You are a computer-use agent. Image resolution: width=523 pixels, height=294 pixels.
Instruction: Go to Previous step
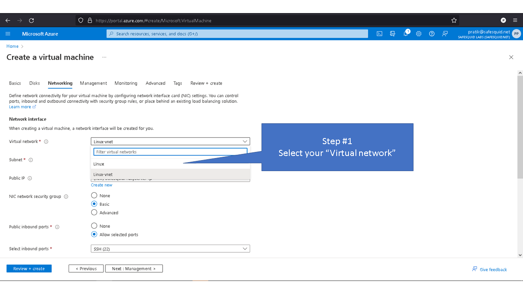pos(86,269)
